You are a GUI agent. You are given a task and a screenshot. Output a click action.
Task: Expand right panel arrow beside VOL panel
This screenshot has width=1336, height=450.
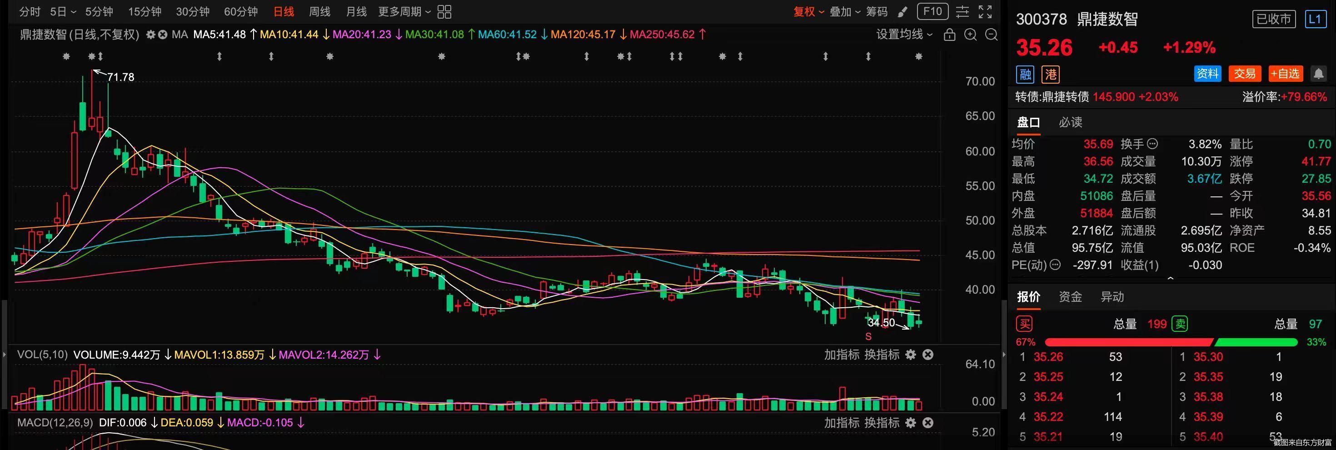tap(1003, 355)
